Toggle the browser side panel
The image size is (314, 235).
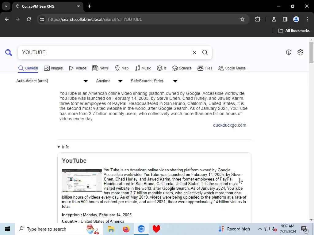(285, 19)
